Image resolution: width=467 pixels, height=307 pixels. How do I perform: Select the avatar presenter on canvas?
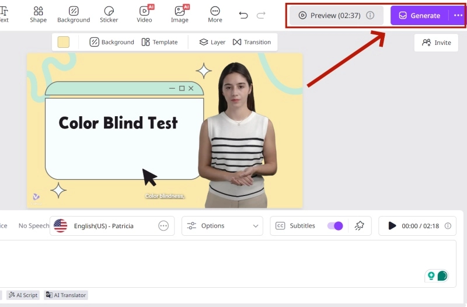[238, 135]
